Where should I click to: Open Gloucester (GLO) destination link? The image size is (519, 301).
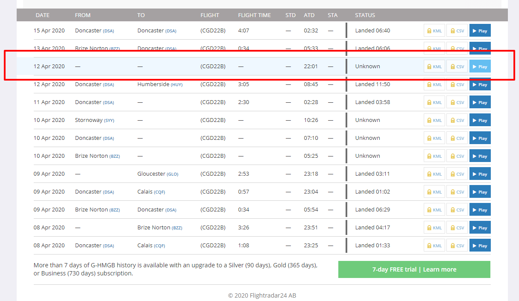click(158, 174)
